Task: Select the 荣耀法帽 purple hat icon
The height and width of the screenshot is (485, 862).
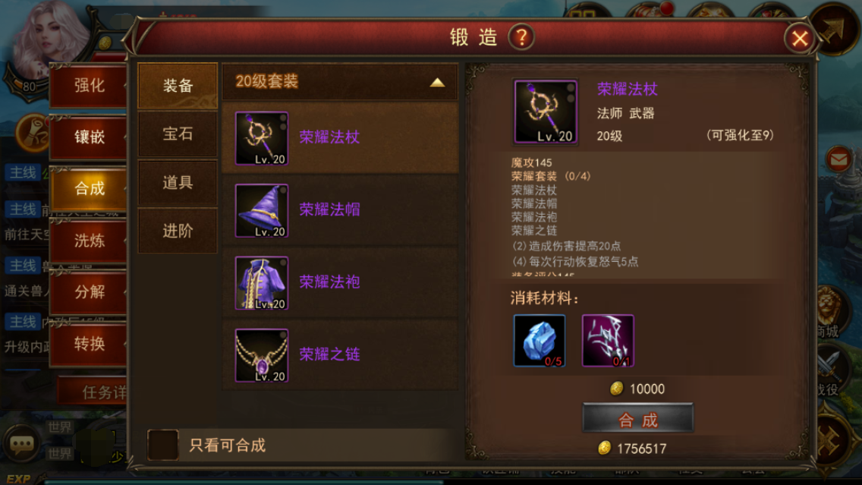Action: click(x=262, y=210)
